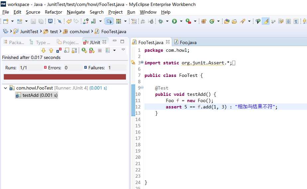
Task: Switch to the Type Hierarchy tab
Action: 40,42
